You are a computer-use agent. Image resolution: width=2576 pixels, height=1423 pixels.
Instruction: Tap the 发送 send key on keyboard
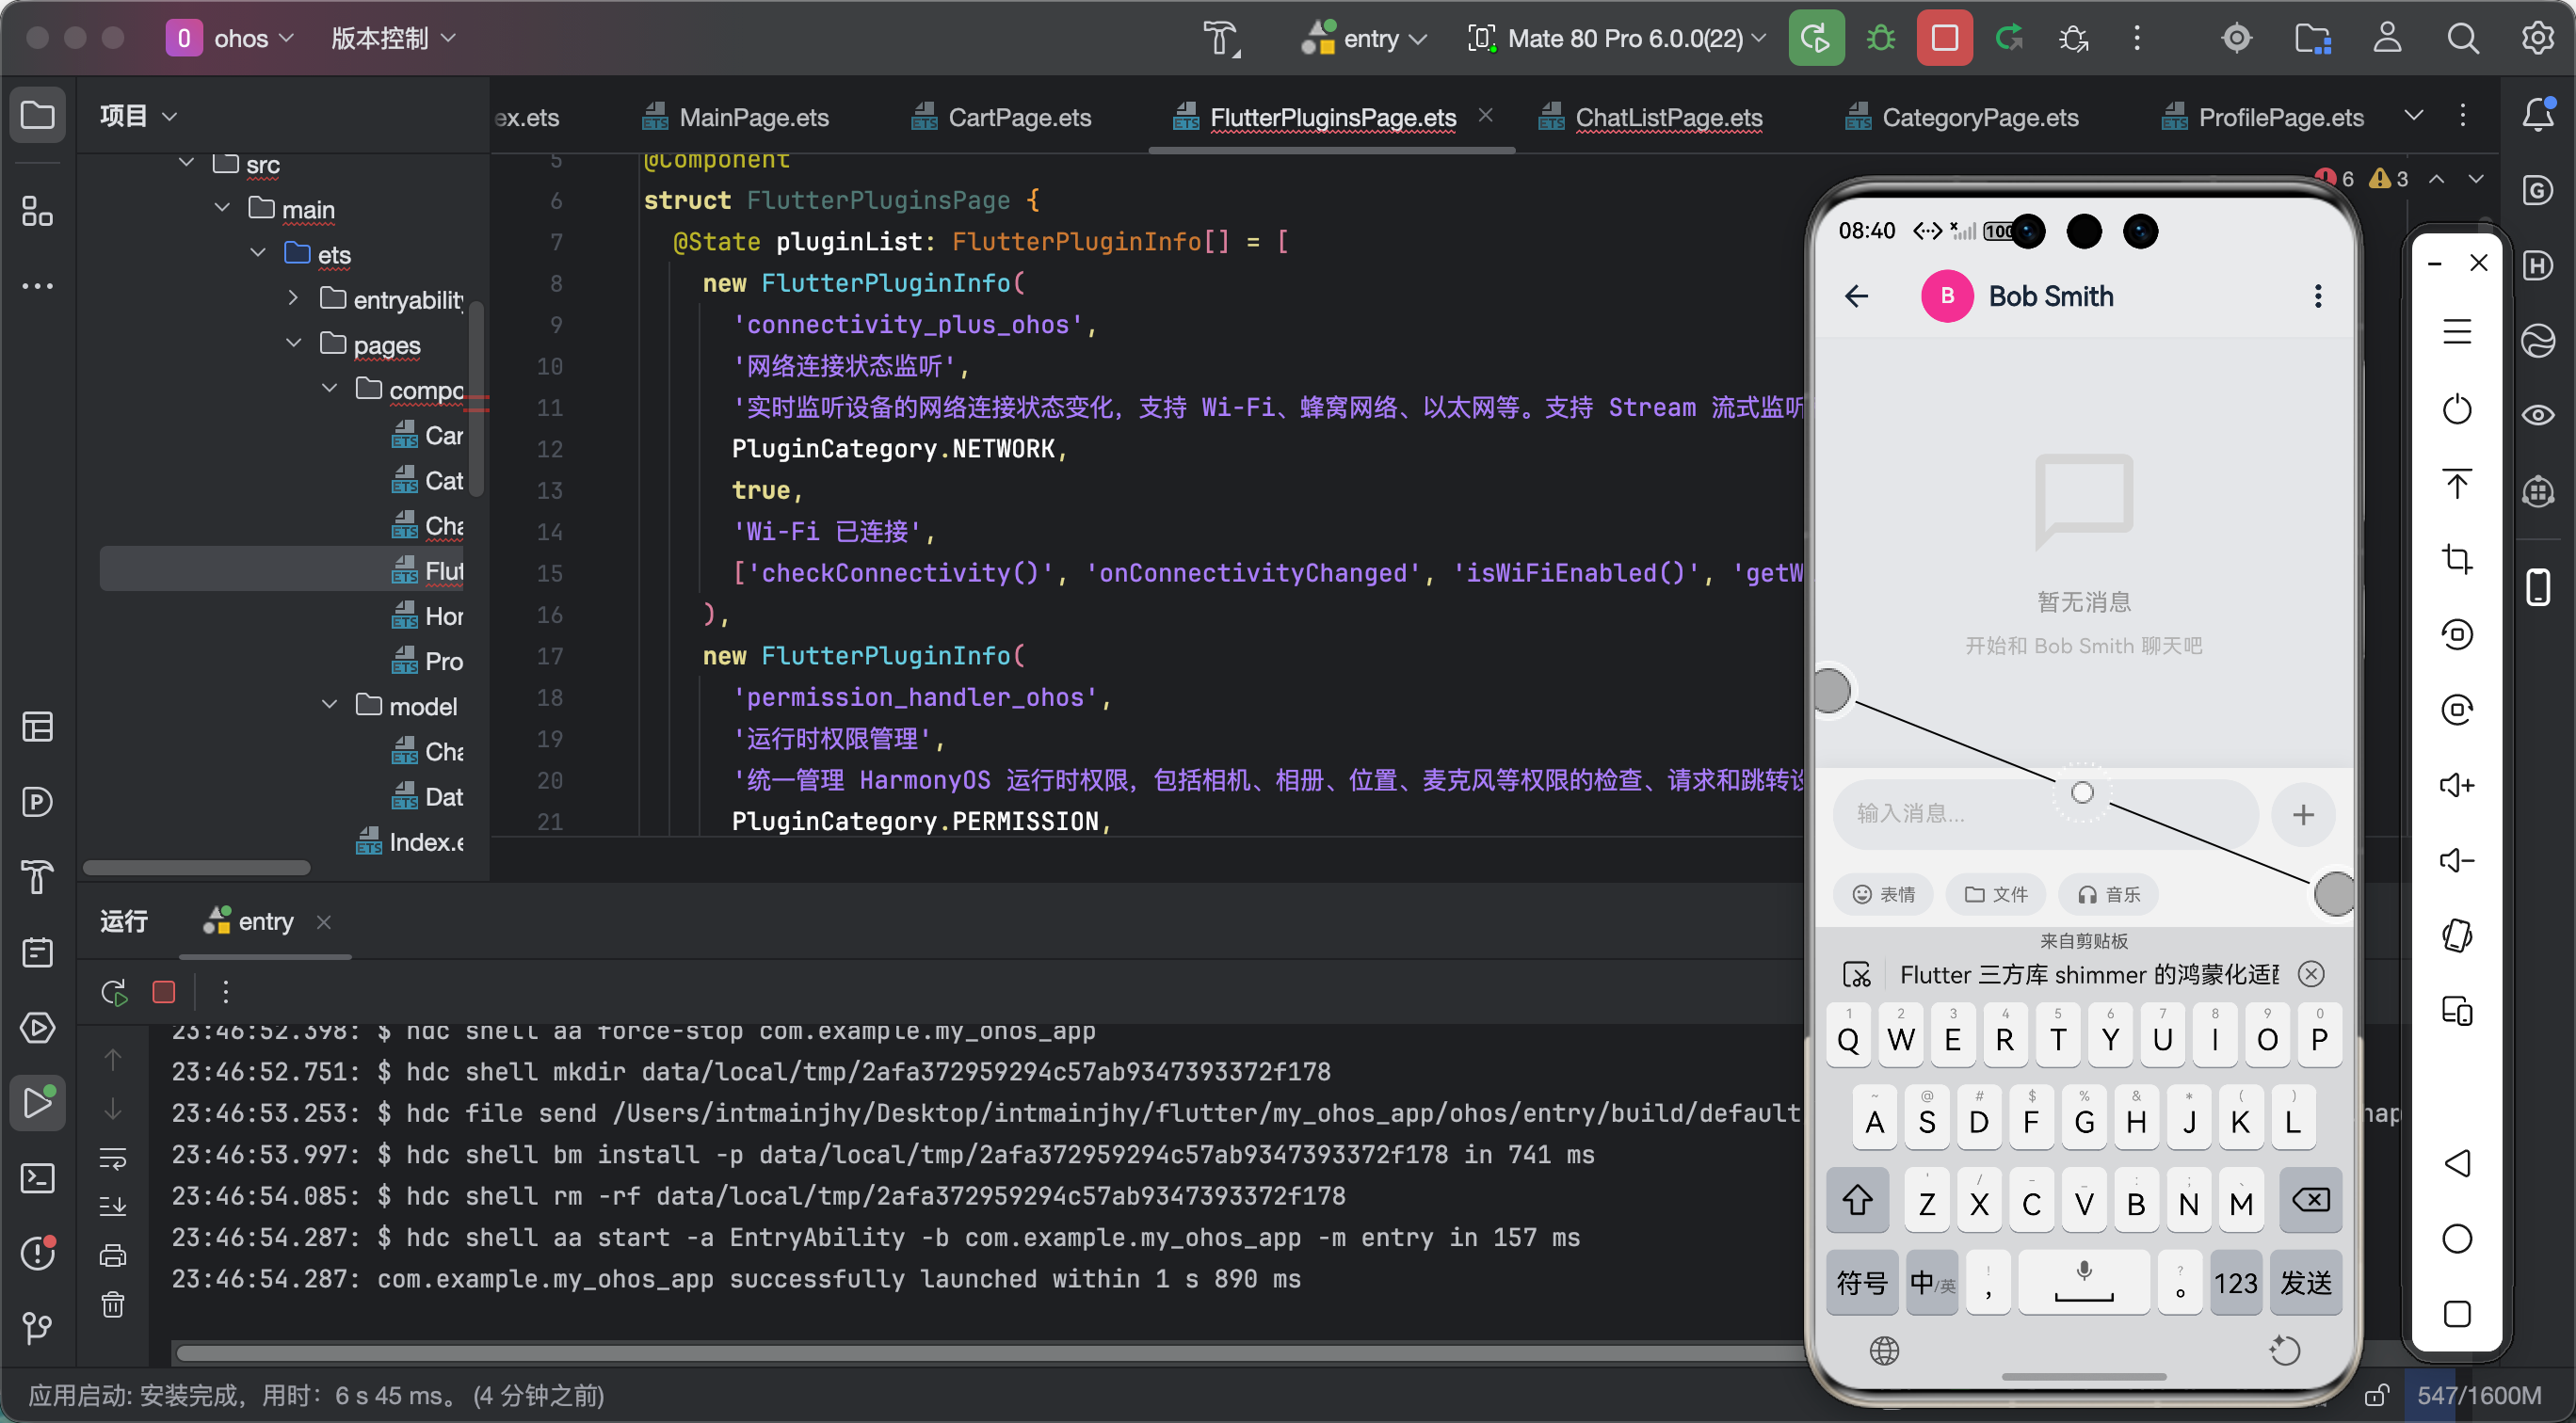click(2305, 1283)
